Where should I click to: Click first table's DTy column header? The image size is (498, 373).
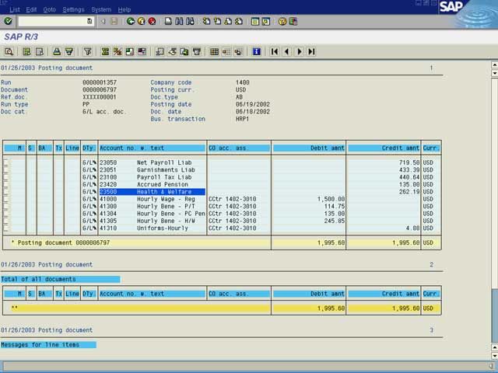pyautogui.click(x=89, y=148)
